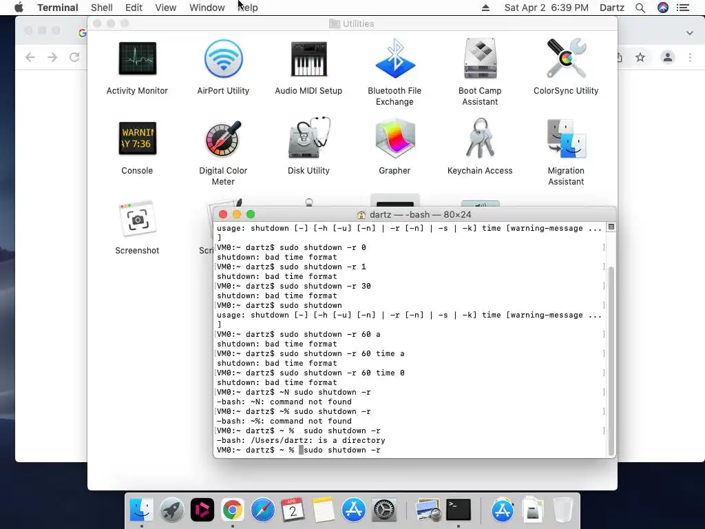Expand Chrome's tab search chevron

click(690, 33)
